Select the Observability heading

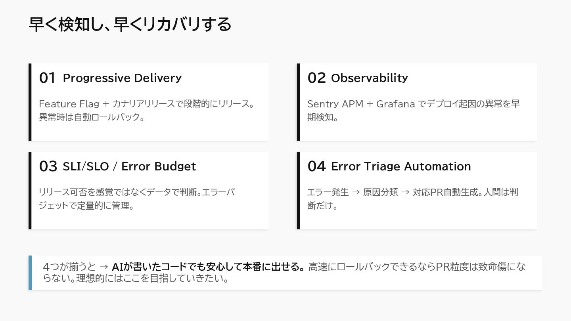[369, 78]
